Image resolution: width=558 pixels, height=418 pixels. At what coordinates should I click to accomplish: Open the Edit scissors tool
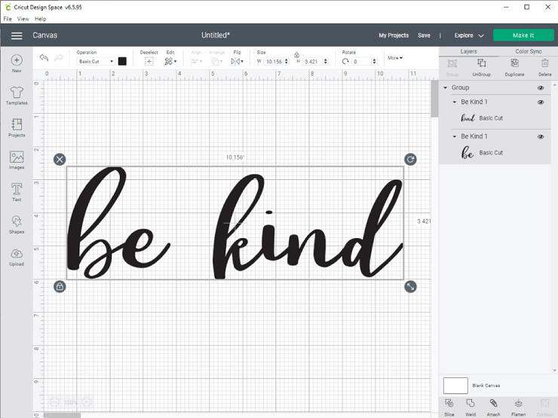click(x=170, y=62)
